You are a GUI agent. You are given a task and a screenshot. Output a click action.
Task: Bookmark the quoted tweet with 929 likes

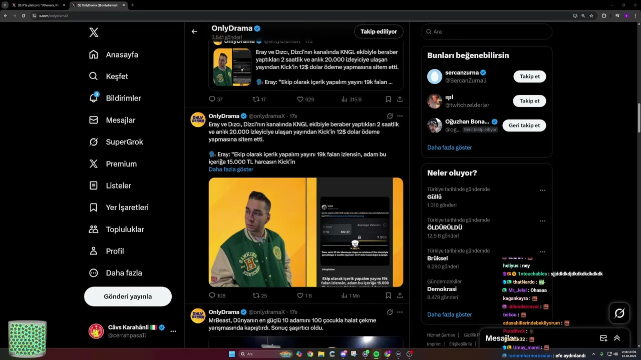pos(388,99)
